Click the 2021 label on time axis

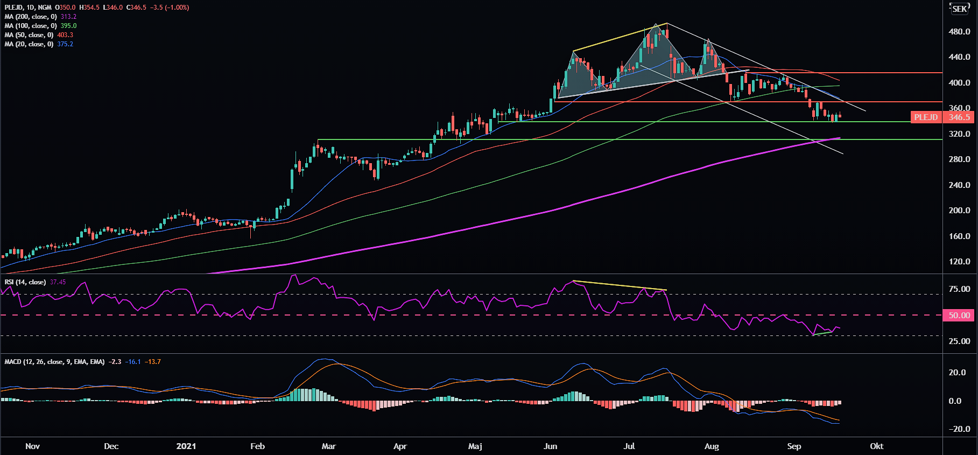click(186, 446)
